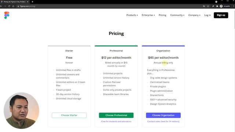Viewport: 235px width, 132px height.
Task: Click '1 team project' feature
Action: point(64,90)
